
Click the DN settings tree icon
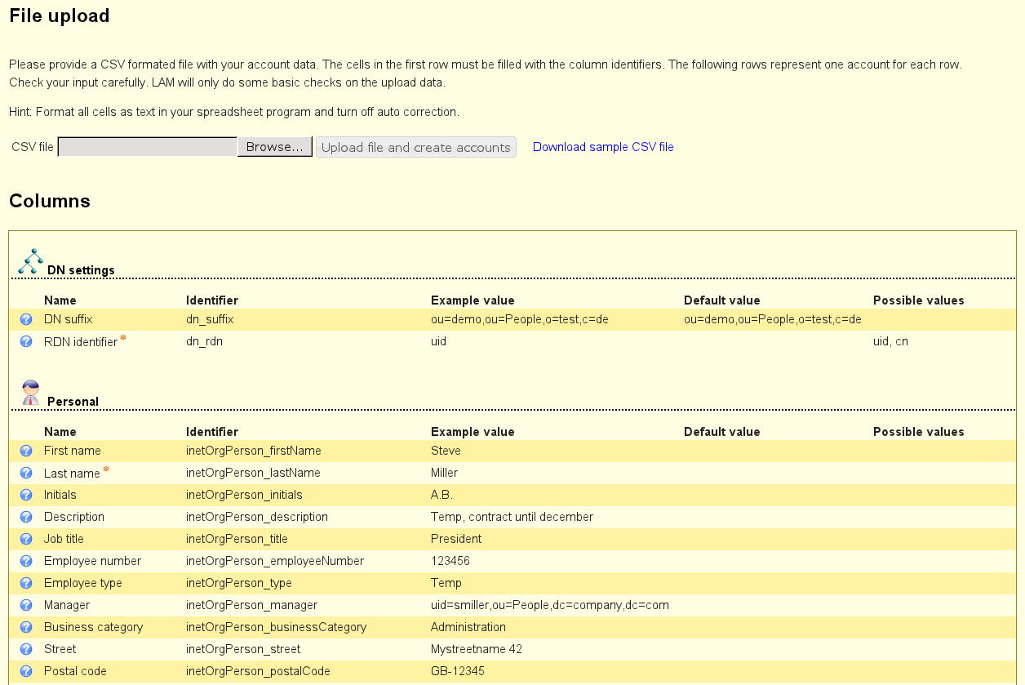coord(30,261)
